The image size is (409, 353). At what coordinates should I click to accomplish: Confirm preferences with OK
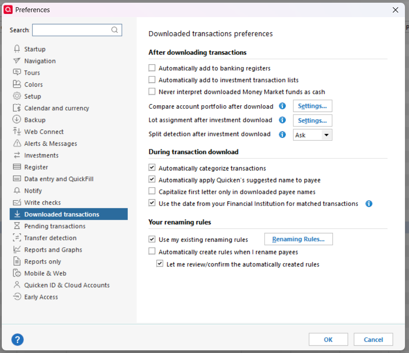pyautogui.click(x=328, y=340)
